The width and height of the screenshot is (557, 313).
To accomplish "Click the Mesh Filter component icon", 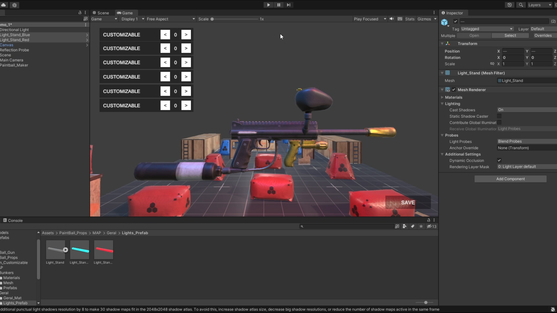I will (448, 73).
